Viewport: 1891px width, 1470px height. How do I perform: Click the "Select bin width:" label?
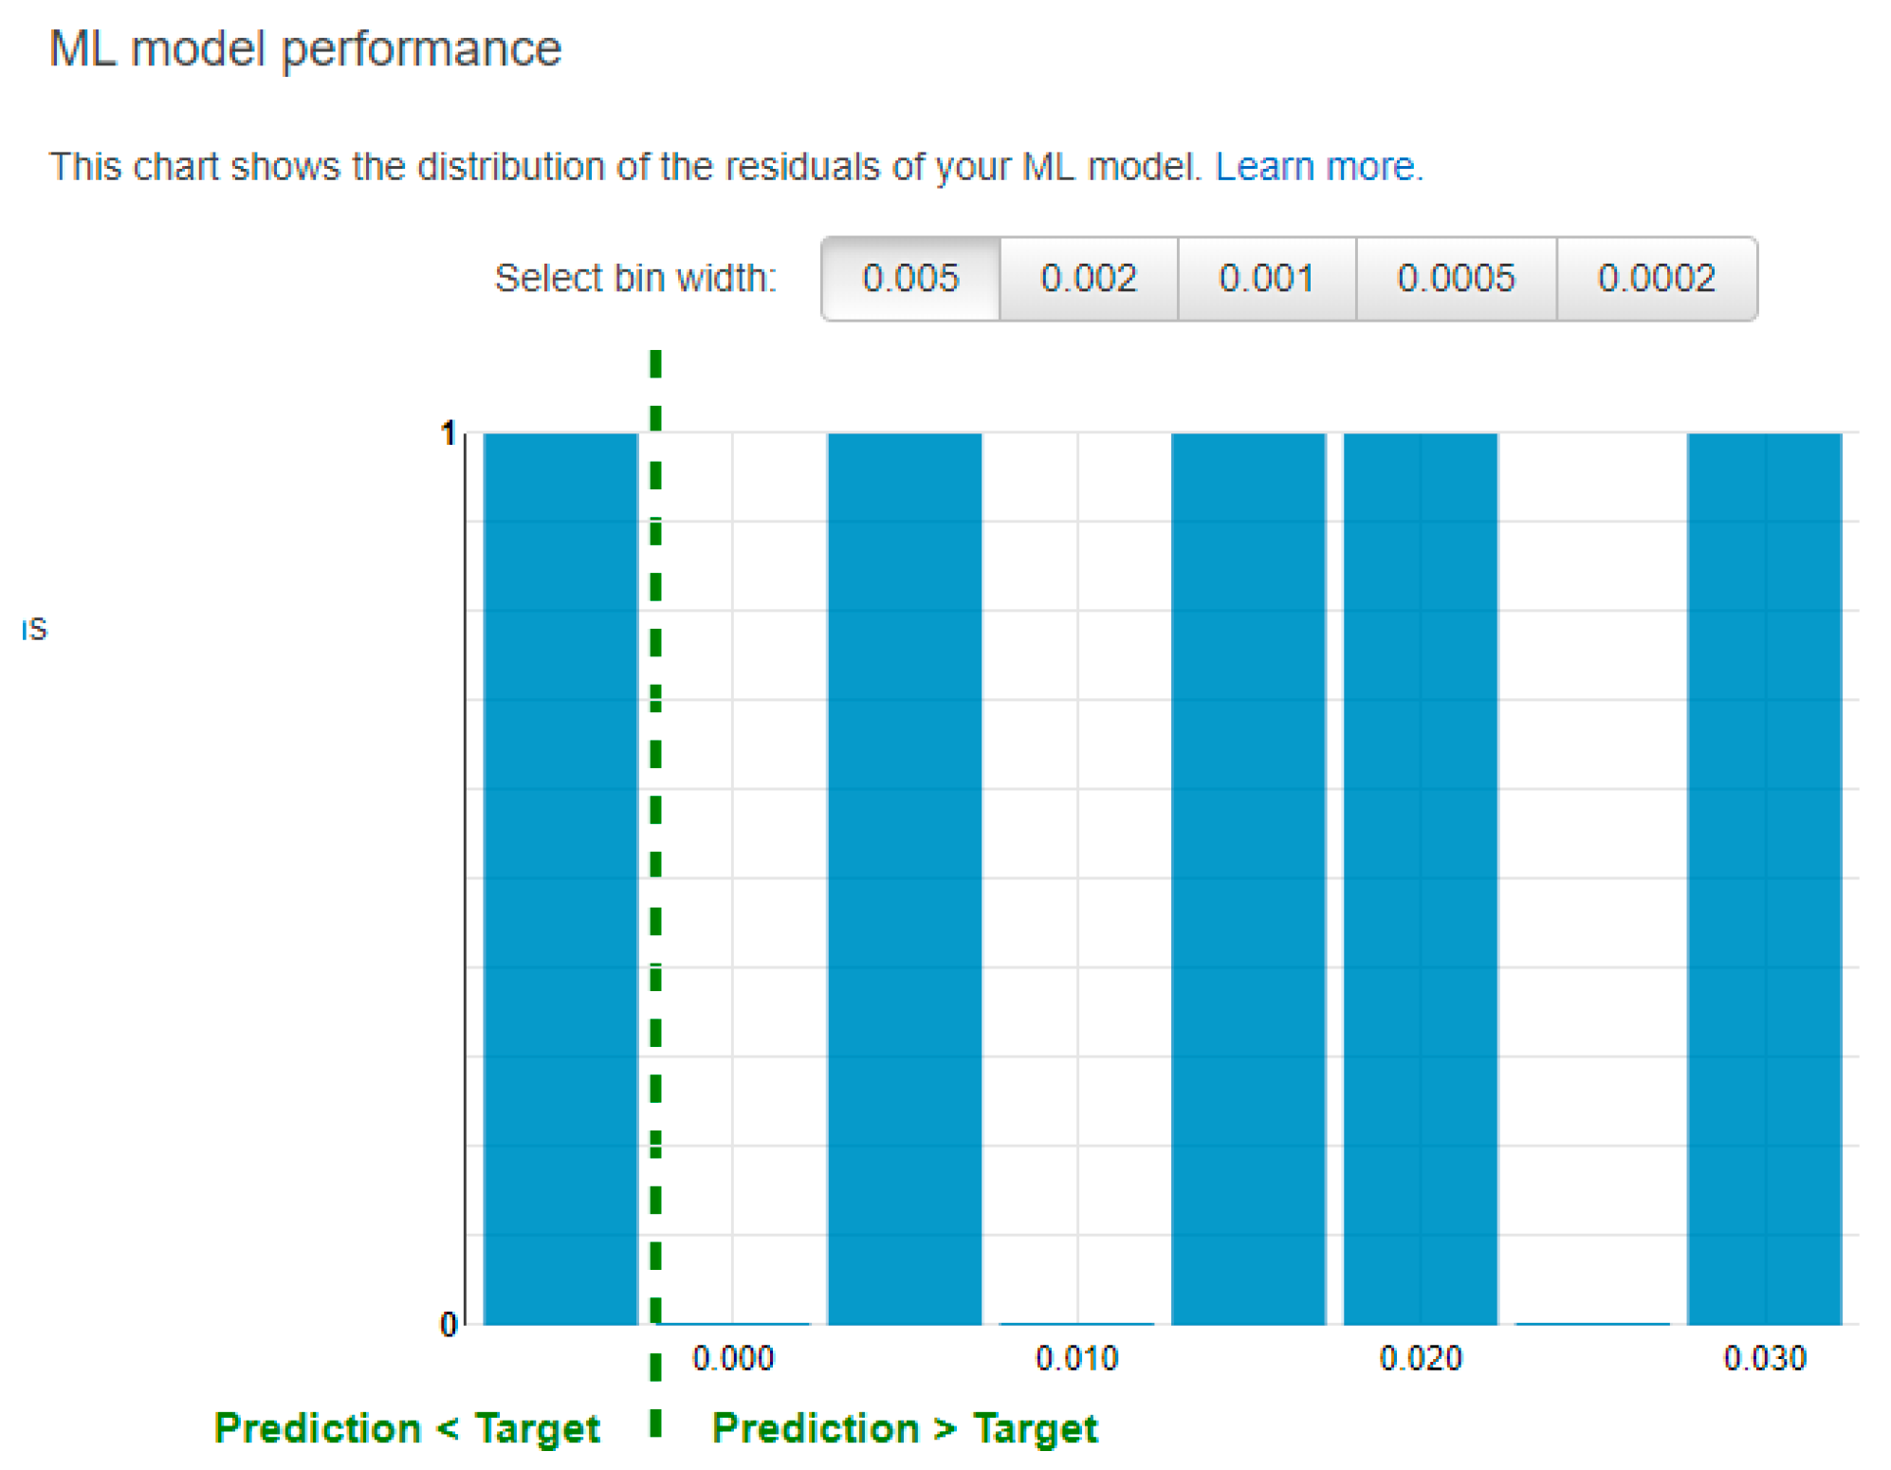coord(635,279)
